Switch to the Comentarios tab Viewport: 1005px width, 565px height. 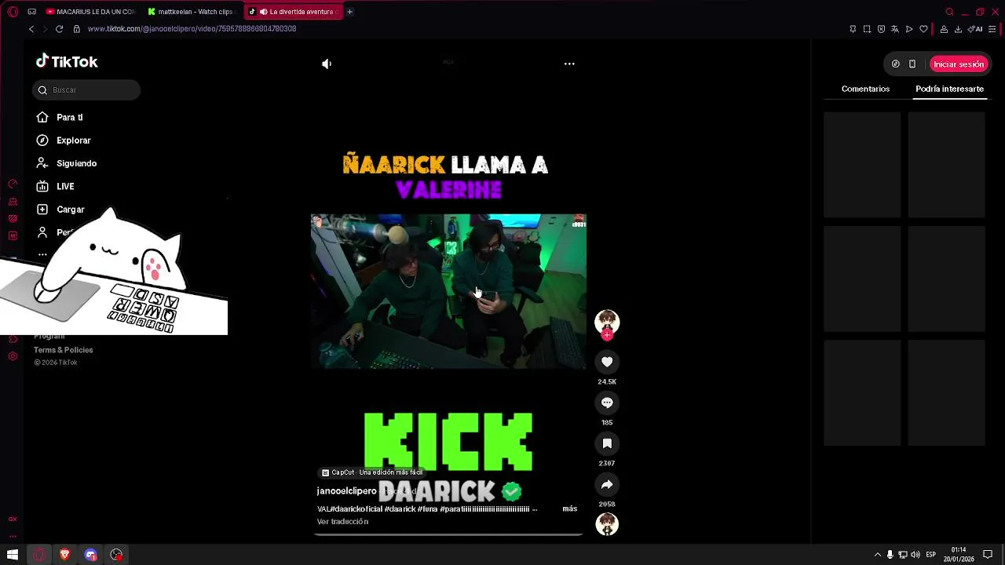coord(865,89)
